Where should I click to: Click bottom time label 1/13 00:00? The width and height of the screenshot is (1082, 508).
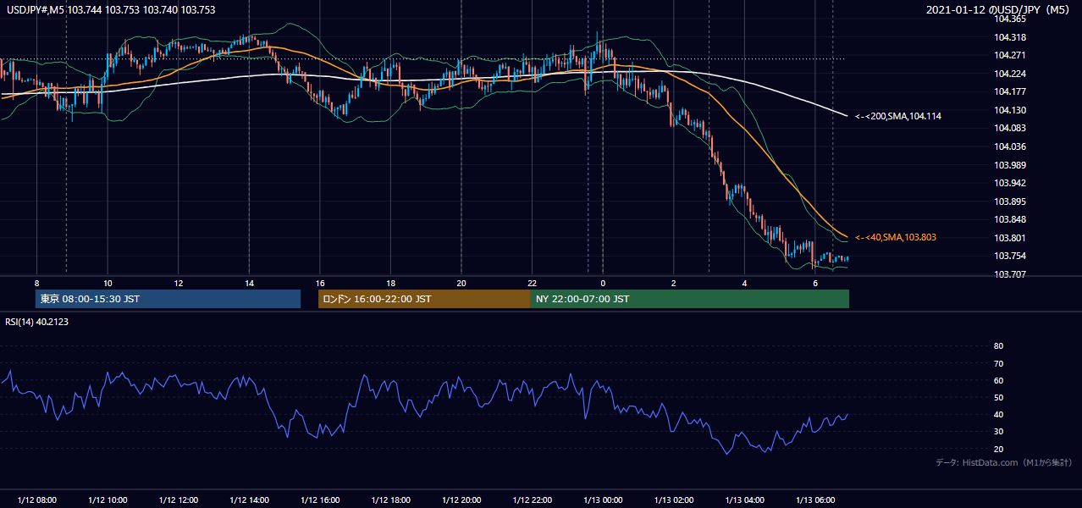pyautogui.click(x=603, y=500)
